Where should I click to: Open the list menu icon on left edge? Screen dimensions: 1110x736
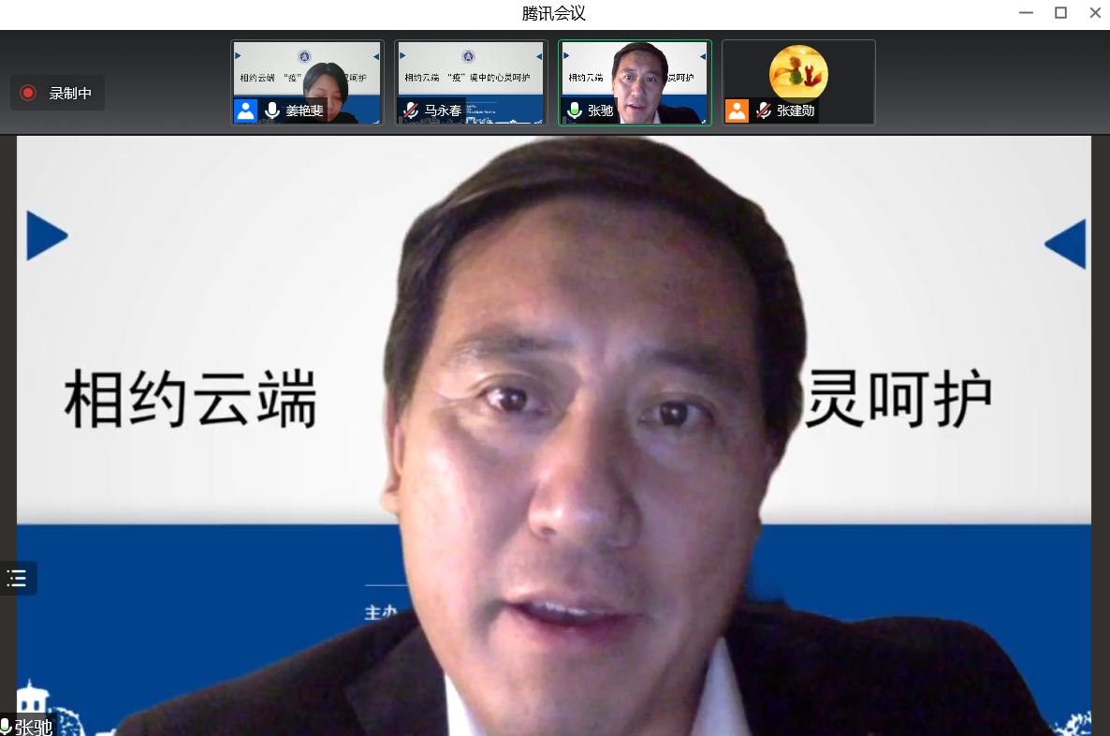[x=18, y=578]
